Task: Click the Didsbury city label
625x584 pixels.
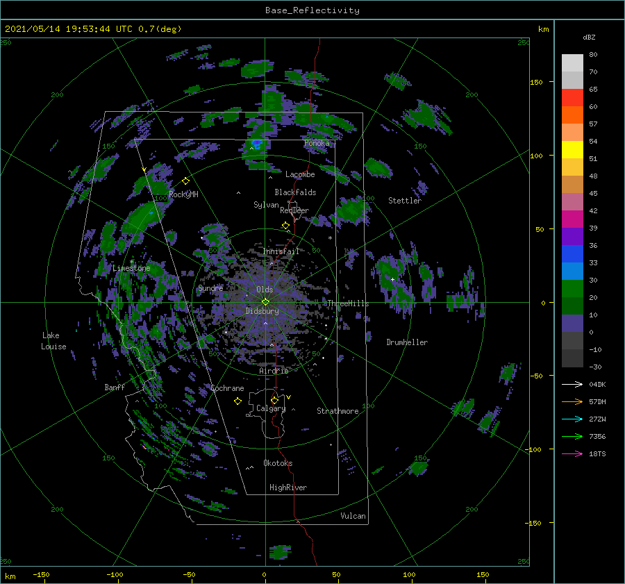Action: tap(262, 311)
